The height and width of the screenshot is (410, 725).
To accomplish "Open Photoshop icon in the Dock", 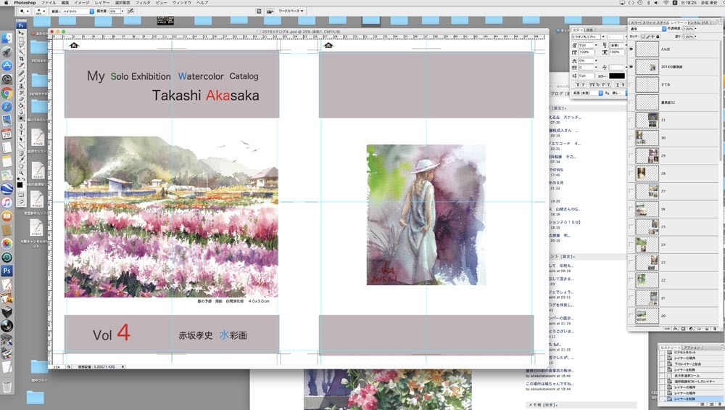I will 7,271.
